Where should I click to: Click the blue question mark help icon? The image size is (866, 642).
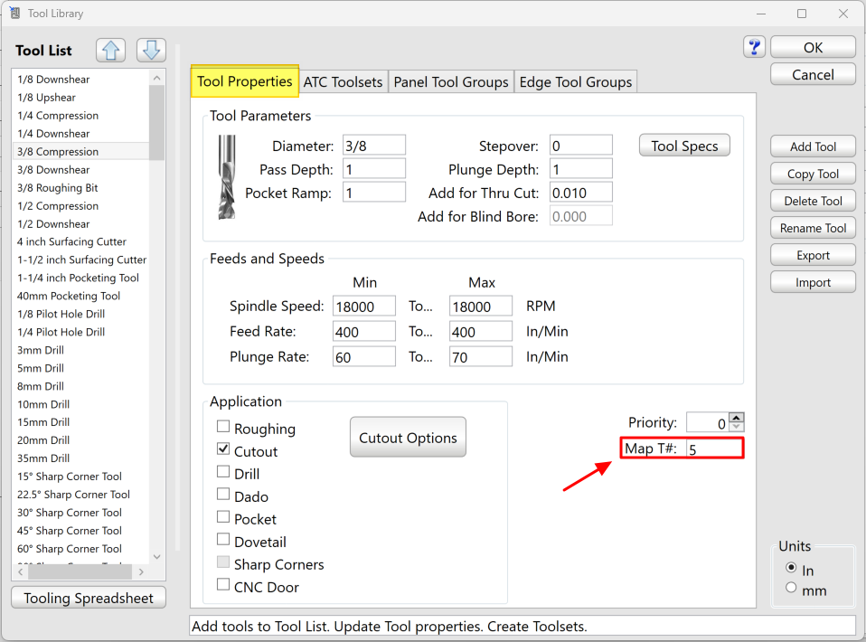point(754,47)
